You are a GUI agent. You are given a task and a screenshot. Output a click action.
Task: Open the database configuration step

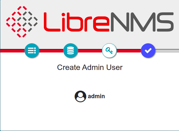tap(71, 50)
